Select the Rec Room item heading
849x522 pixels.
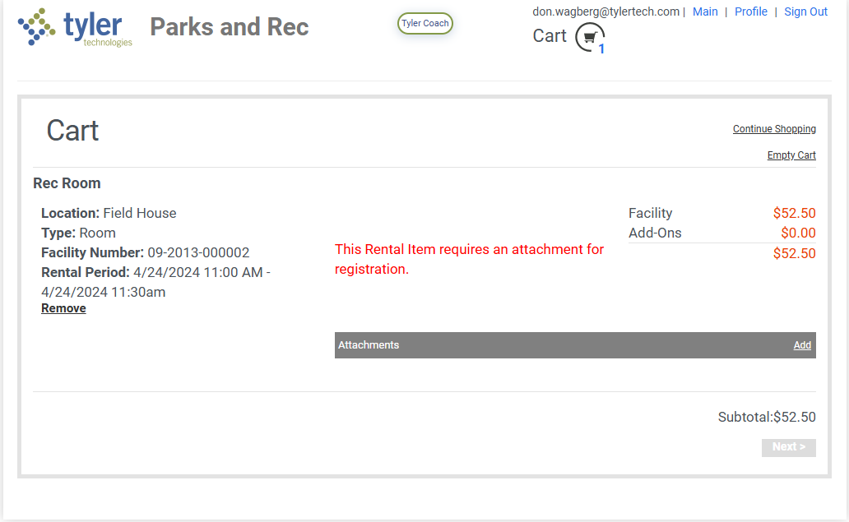67,183
